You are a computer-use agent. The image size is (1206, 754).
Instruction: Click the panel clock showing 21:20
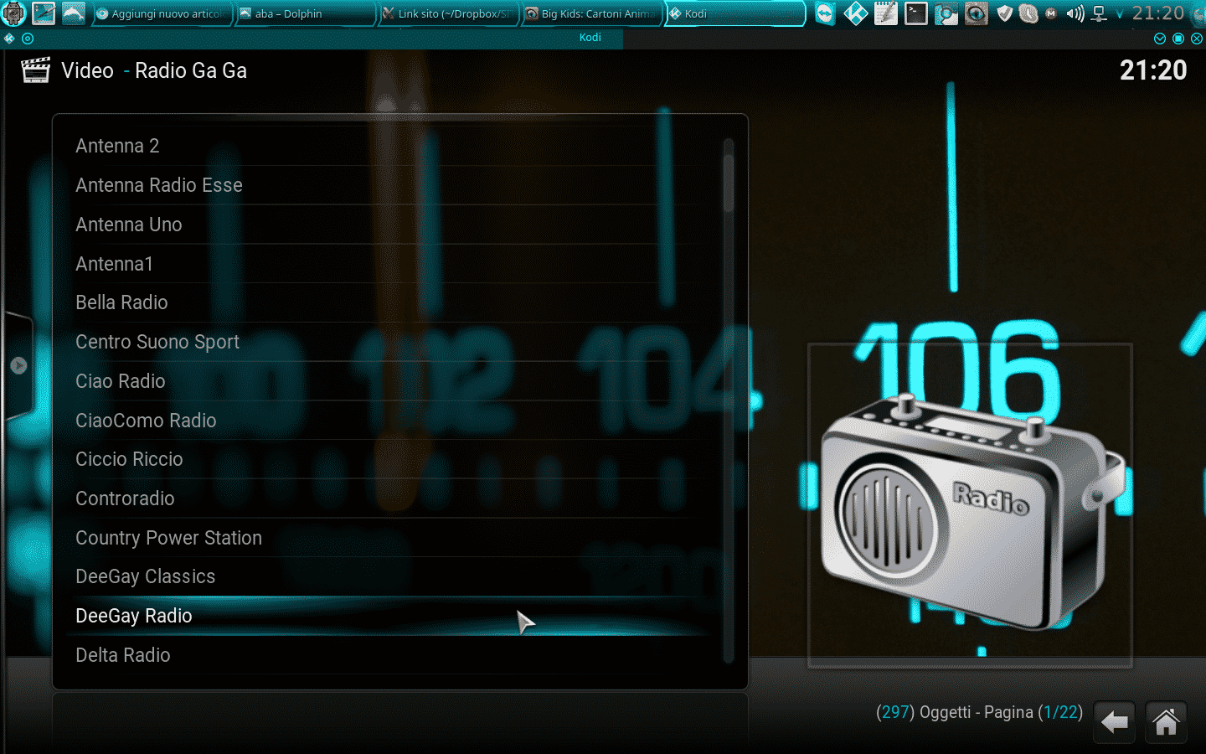pyautogui.click(x=1158, y=13)
